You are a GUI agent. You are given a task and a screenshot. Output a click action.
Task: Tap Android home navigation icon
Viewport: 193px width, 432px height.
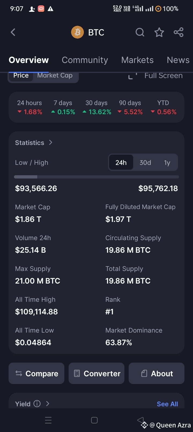coord(94,420)
